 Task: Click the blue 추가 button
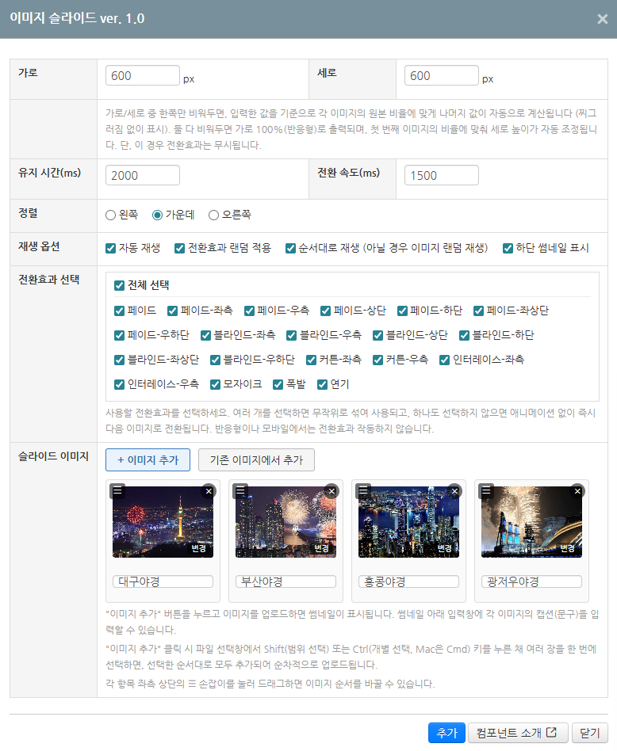click(x=446, y=733)
